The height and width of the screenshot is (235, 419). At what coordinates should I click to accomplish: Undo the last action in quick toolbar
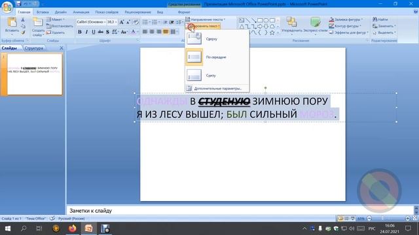[x=26, y=4]
